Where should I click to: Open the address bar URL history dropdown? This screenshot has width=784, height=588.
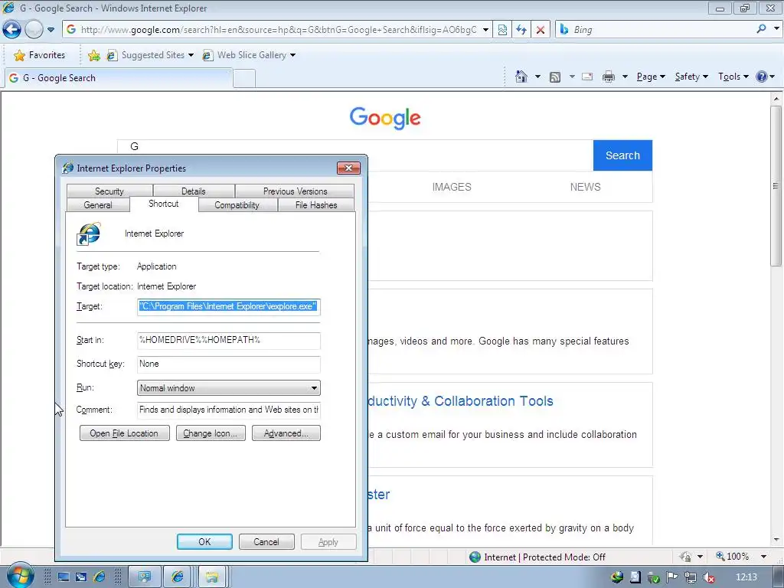pyautogui.click(x=485, y=30)
